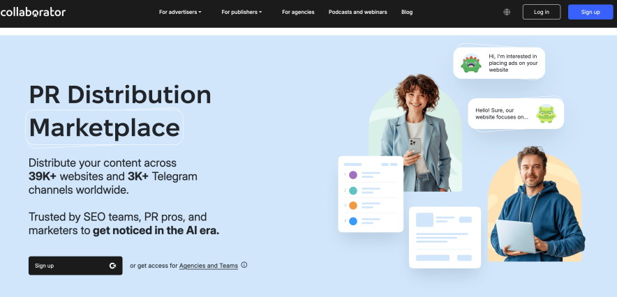Select the teal circle avatar in the list card
The height and width of the screenshot is (297, 617).
click(x=352, y=190)
